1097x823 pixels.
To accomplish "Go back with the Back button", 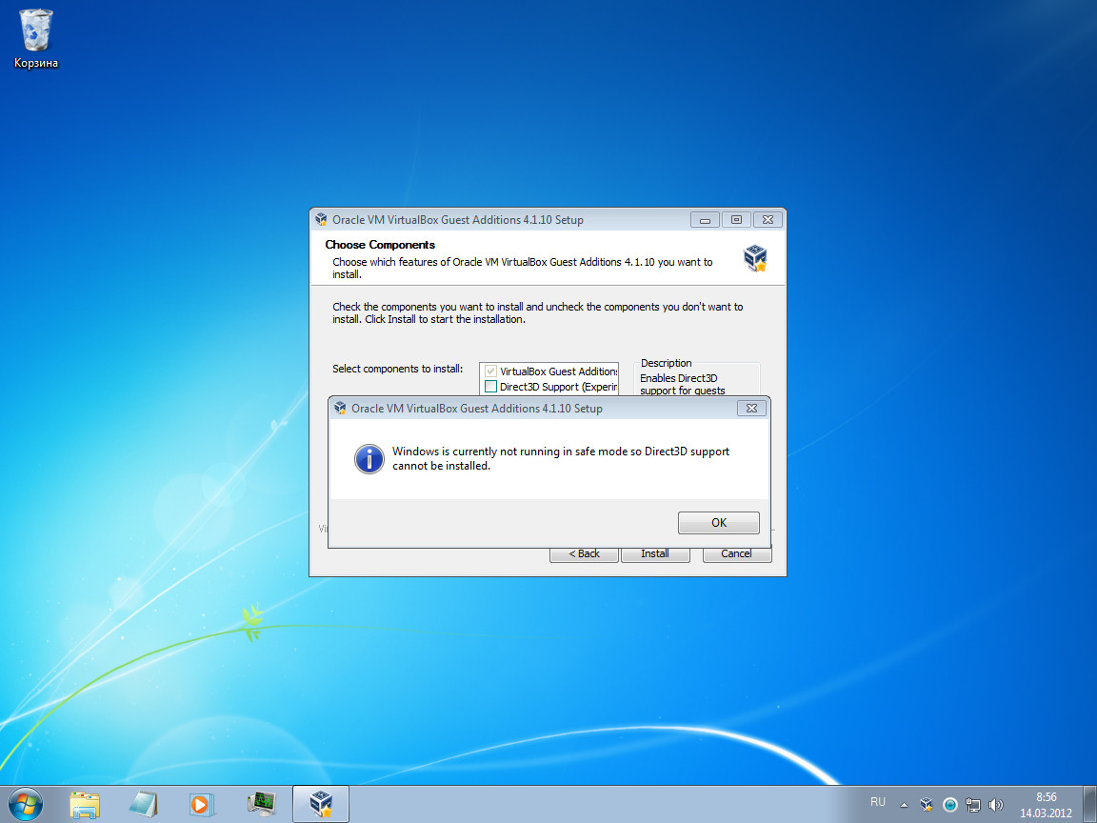I will pyautogui.click(x=584, y=553).
